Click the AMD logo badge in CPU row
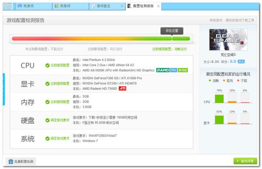The width and height of the screenshot is (262, 169). [163, 70]
